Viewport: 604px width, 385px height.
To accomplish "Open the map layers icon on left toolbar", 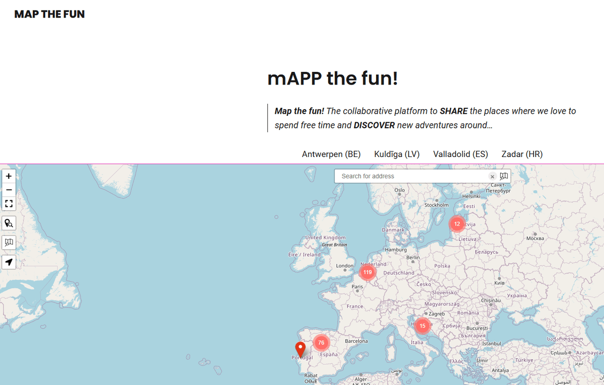I will coord(9,243).
